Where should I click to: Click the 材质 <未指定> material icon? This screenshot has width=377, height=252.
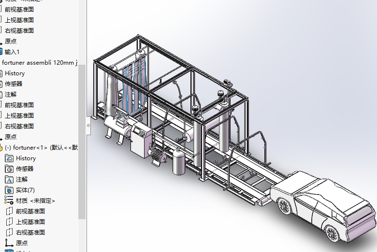click(x=9, y=200)
